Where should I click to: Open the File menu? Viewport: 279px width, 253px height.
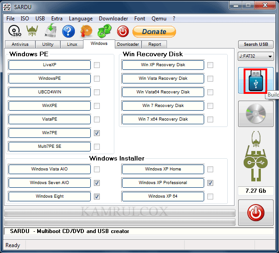click(10, 19)
